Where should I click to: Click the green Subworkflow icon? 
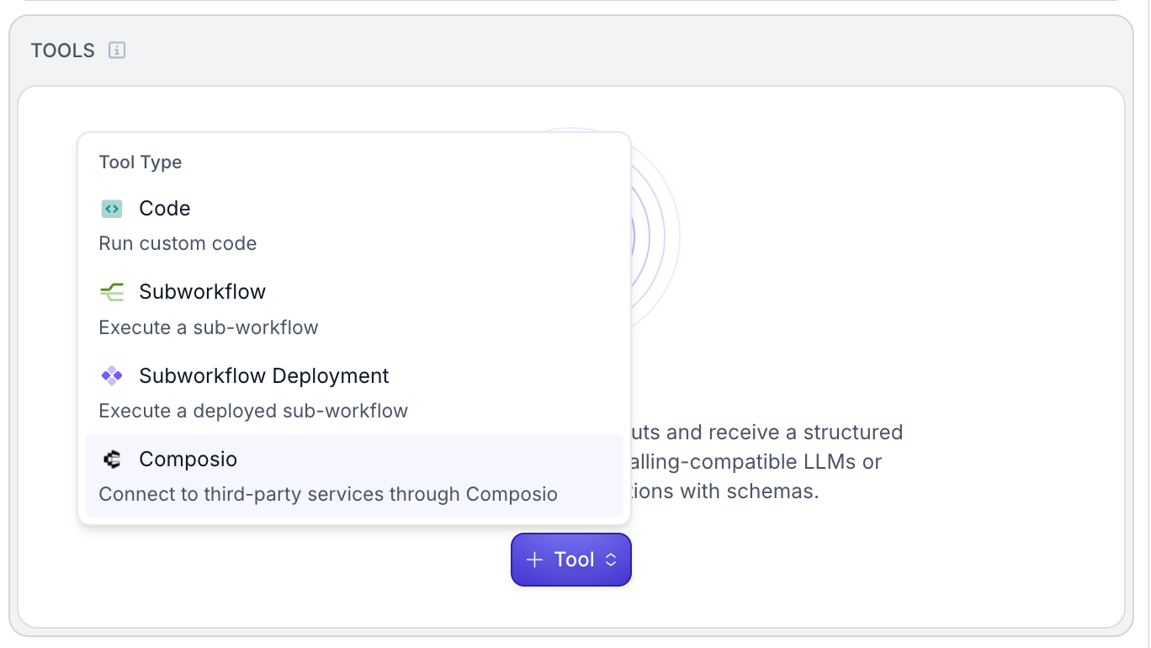click(112, 292)
